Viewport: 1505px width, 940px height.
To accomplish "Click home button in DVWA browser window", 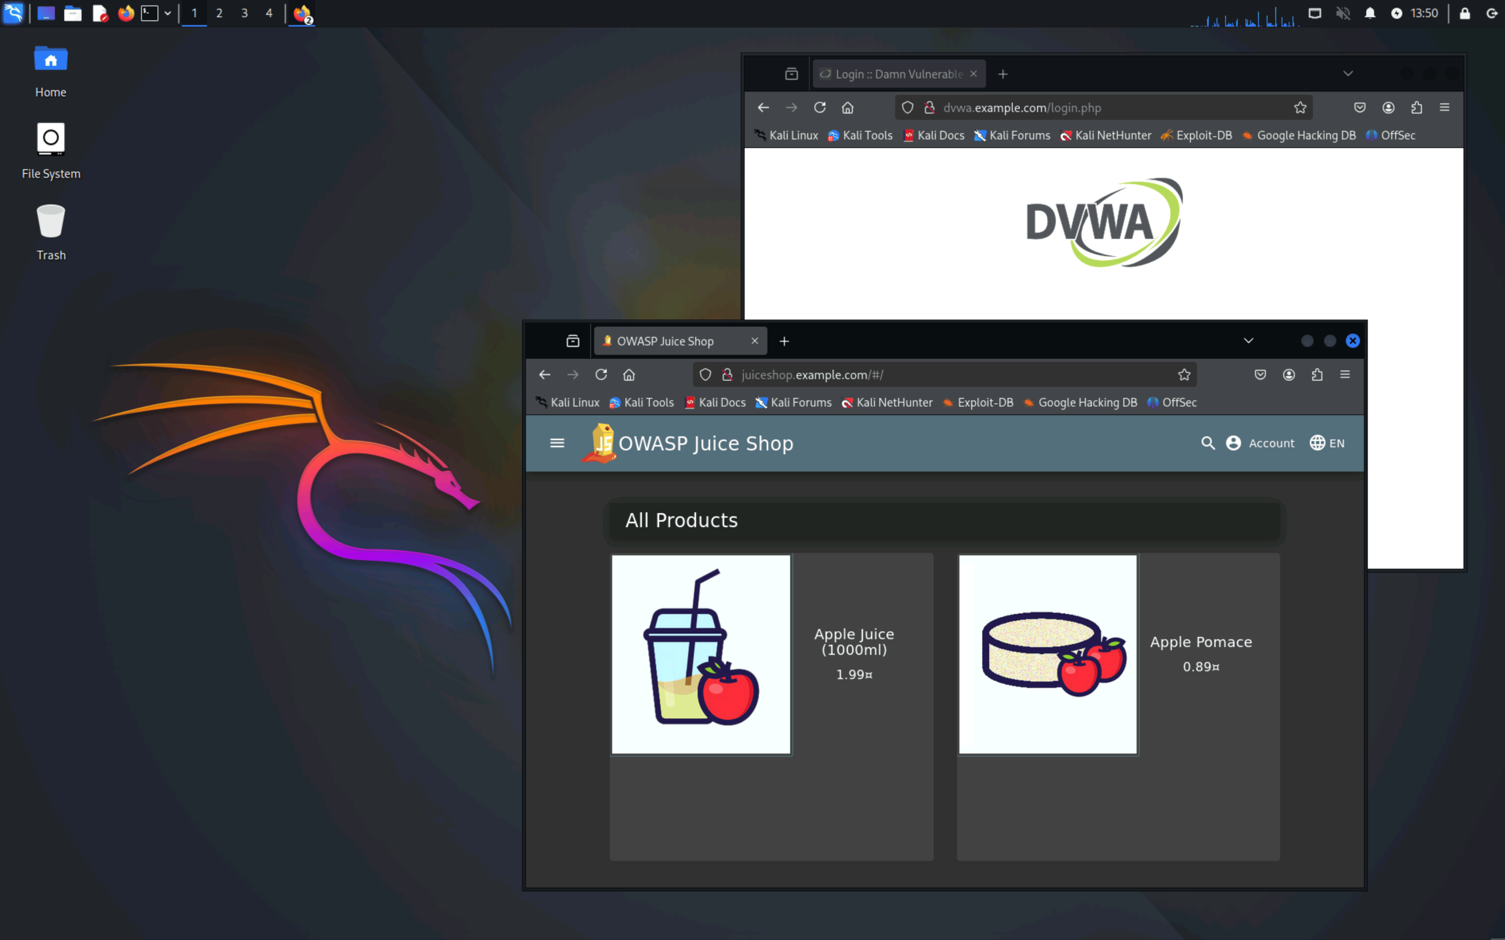I will [847, 108].
